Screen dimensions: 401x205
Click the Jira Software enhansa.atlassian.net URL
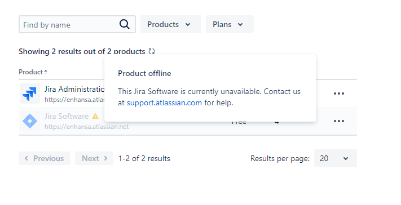[x=87, y=127]
